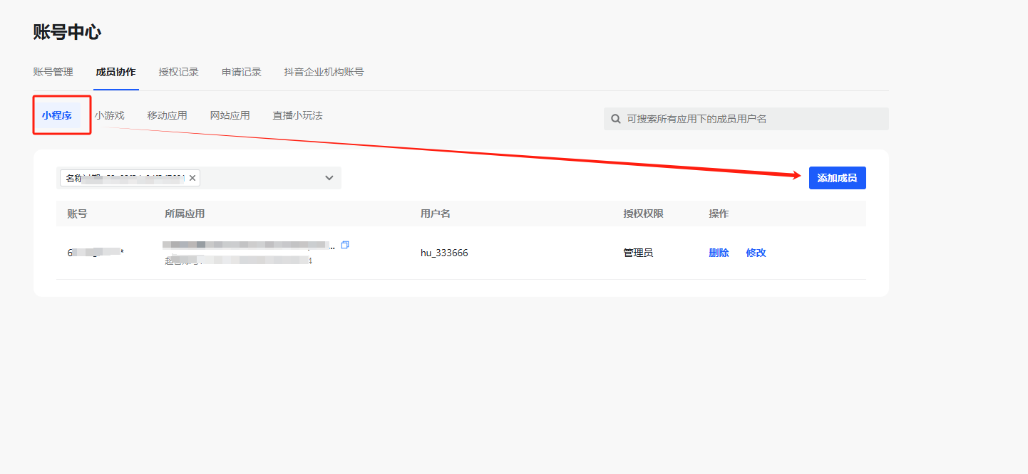Choose the 网站应用 sub-tab

pyautogui.click(x=230, y=115)
